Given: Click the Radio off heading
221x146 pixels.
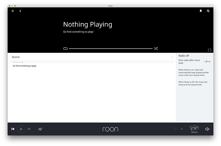Looking at the screenshot, I should coord(184,56).
